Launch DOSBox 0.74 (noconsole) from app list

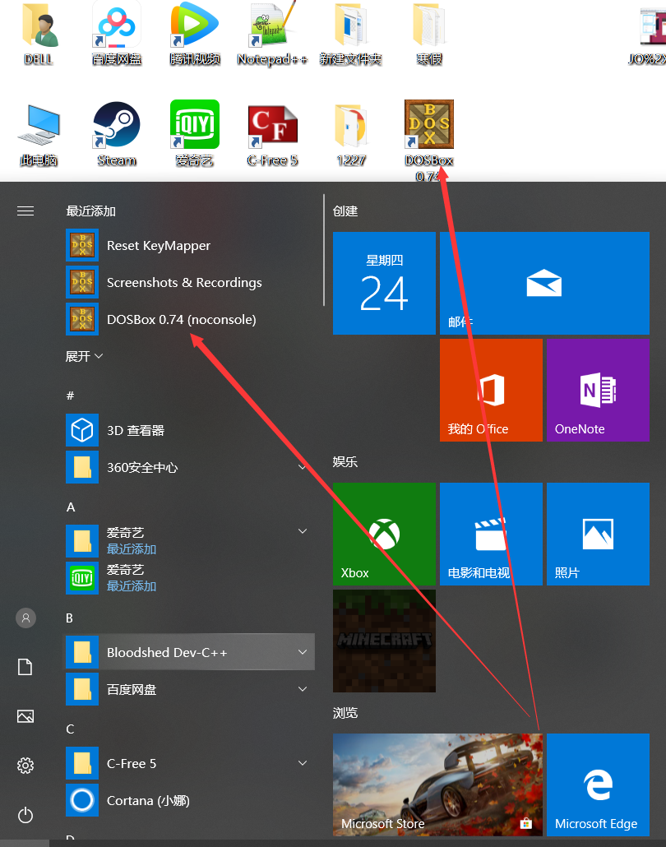click(x=190, y=319)
